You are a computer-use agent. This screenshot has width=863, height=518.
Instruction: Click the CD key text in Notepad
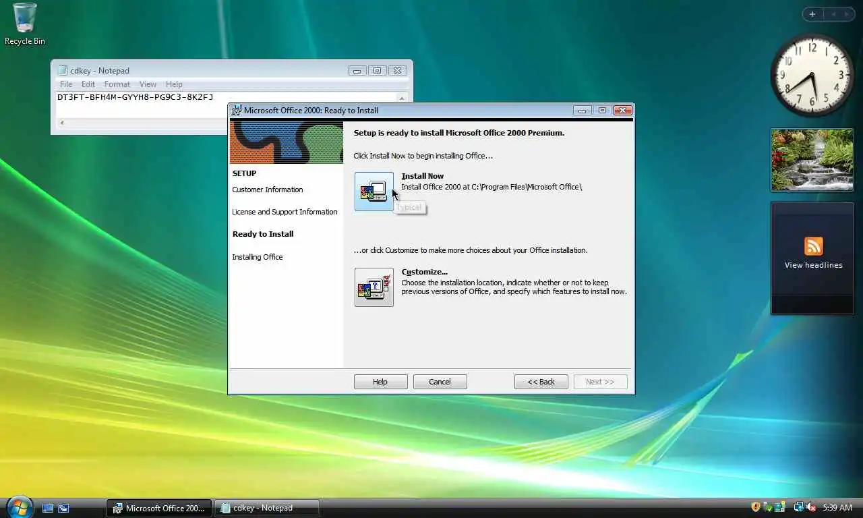(x=135, y=97)
